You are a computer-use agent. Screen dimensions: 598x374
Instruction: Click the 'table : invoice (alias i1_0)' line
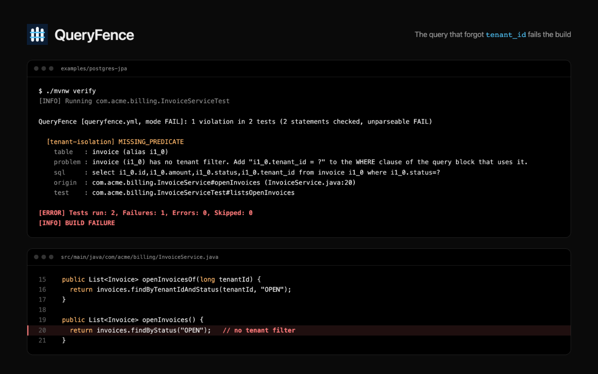pyautogui.click(x=112, y=152)
